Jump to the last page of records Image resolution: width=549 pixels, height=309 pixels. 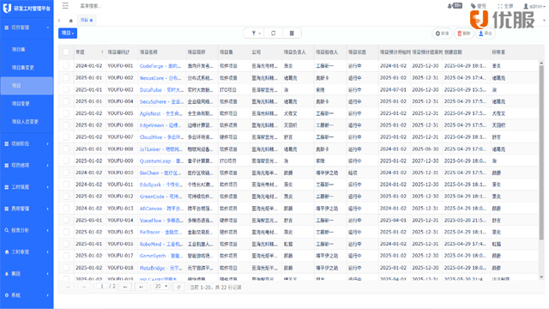point(141,287)
